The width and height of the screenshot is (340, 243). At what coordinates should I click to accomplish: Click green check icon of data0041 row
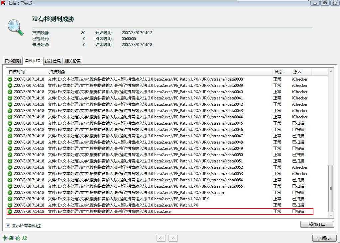(x=10, y=98)
